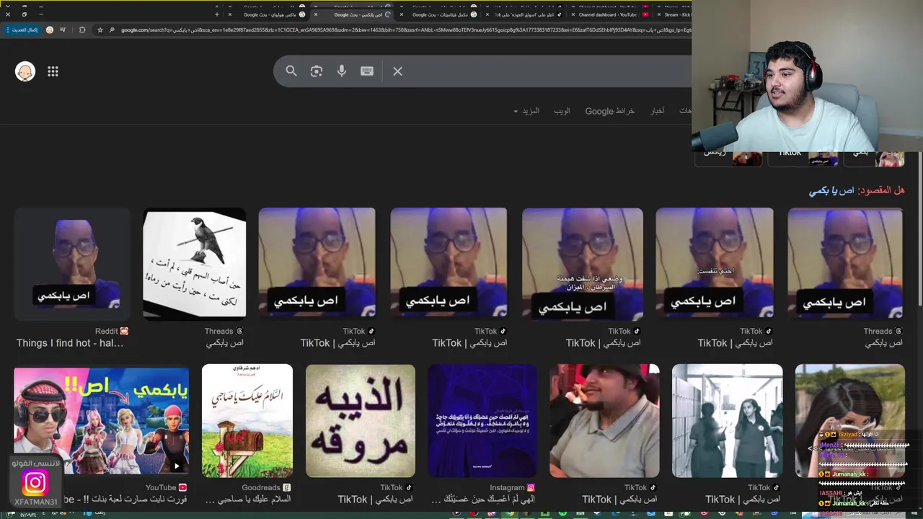Open the on-screen keyboard icon in search box
Image resolution: width=923 pixels, height=519 pixels.
[x=367, y=71]
